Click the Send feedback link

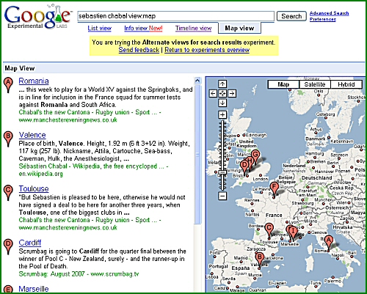coord(139,50)
